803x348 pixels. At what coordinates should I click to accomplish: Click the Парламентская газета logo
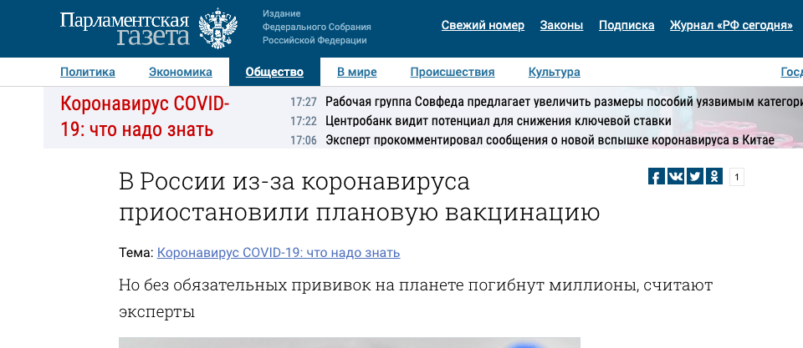click(125, 28)
